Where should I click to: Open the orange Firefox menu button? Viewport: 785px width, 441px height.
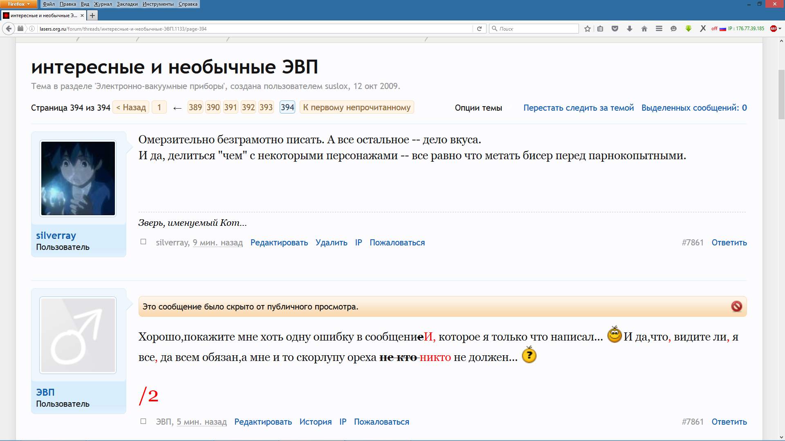coord(19,4)
